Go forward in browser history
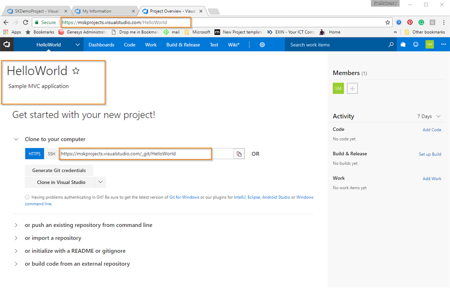This screenshot has height=288, width=450. (x=16, y=22)
